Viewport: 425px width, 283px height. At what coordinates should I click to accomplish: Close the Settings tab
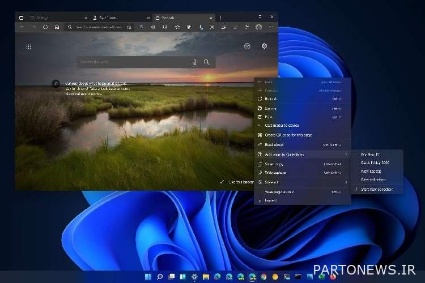click(86, 18)
